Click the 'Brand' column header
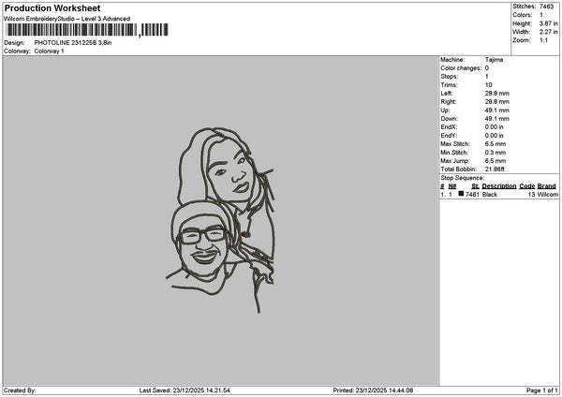The height and width of the screenshot is (397, 562). [x=547, y=186]
